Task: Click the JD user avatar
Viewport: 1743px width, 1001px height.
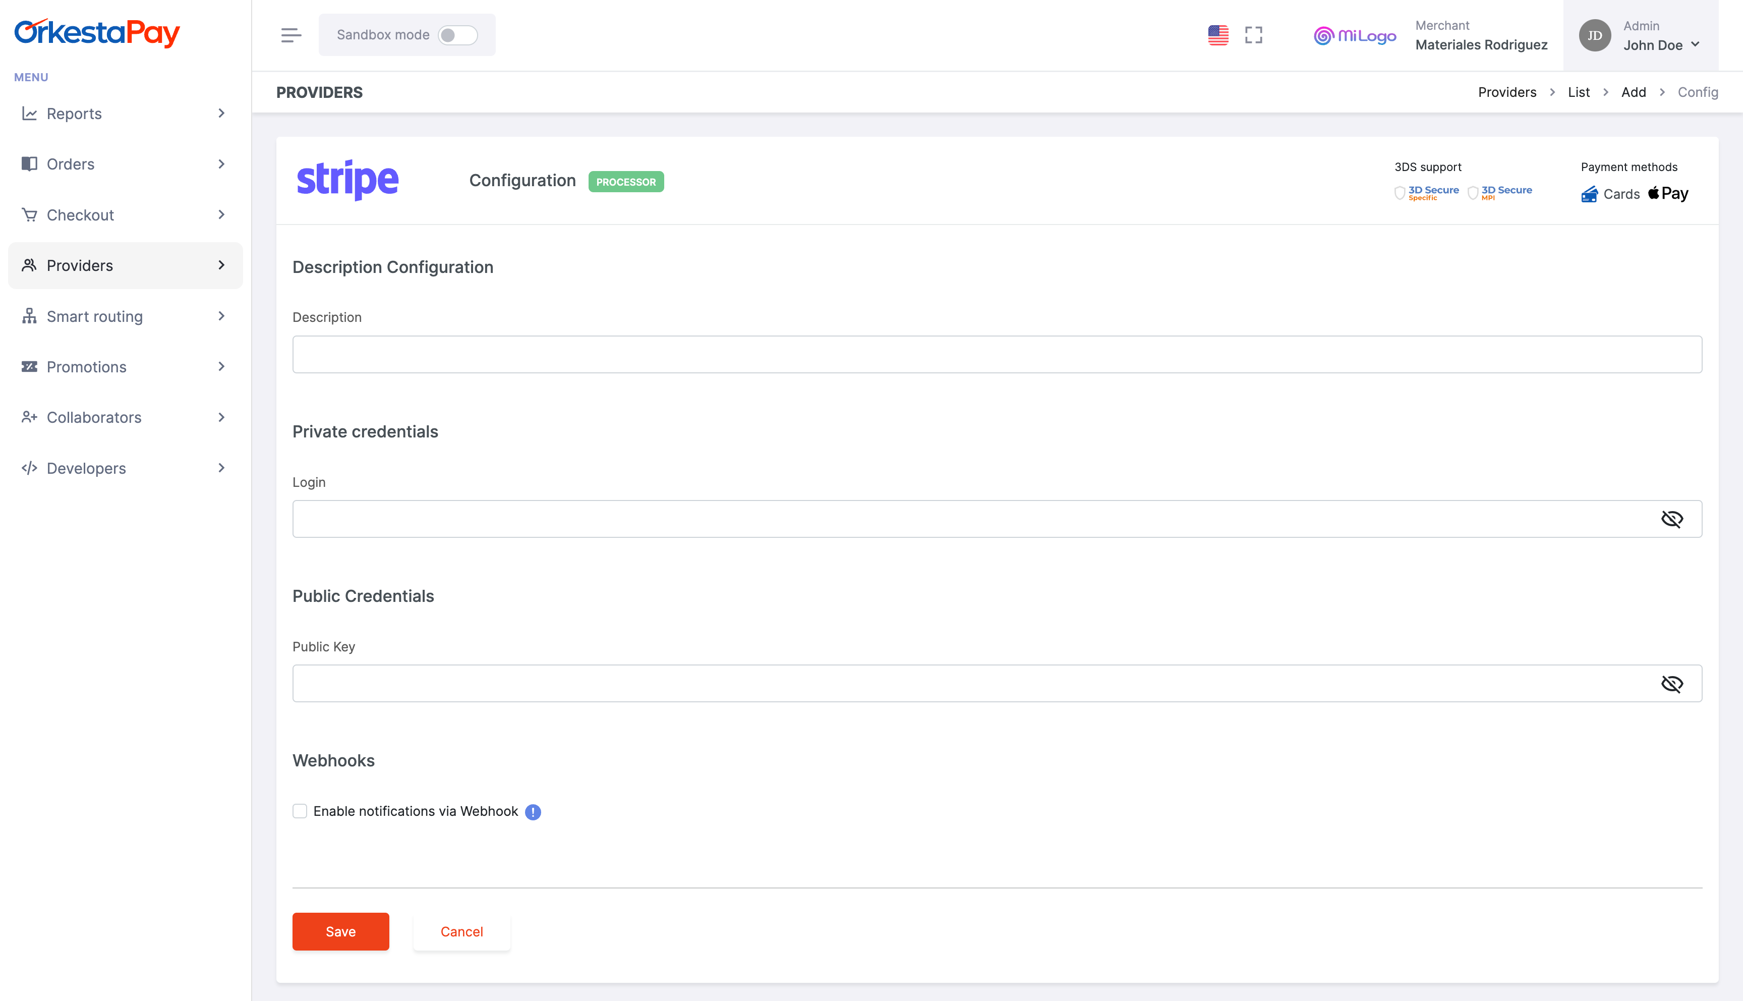Action: pyautogui.click(x=1595, y=36)
